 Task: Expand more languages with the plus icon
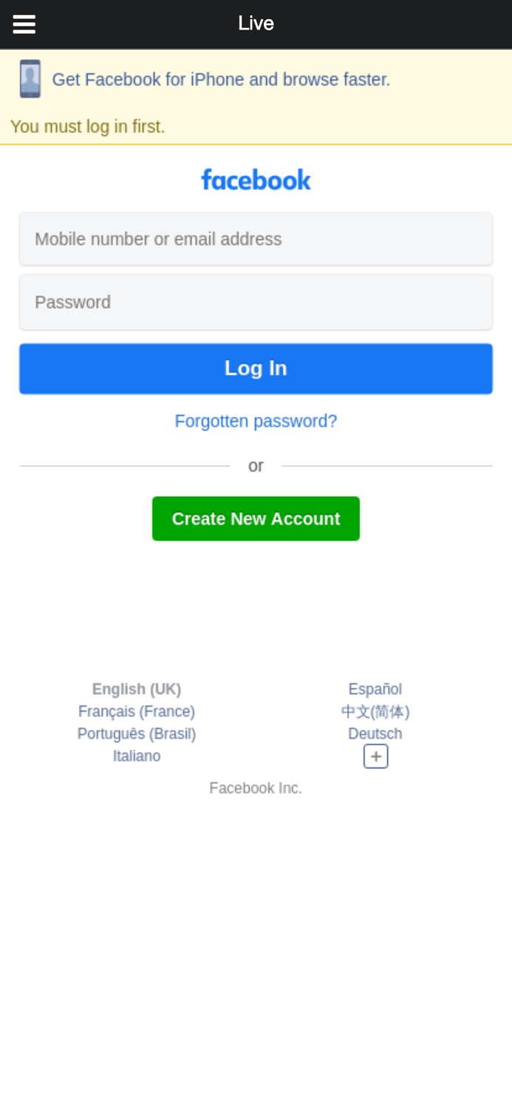tap(375, 756)
